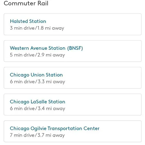Click the word 'Transportation' in Ogilvie title

pos(65,129)
